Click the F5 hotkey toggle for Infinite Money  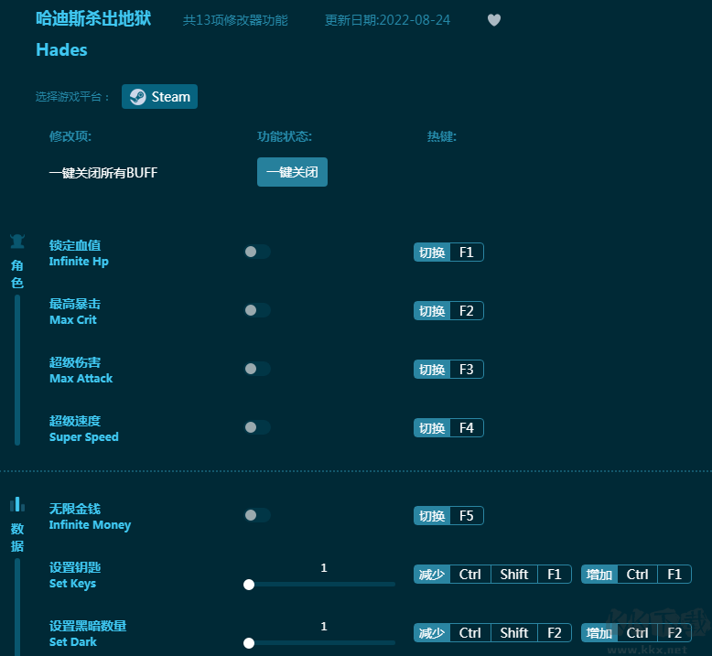(x=448, y=516)
